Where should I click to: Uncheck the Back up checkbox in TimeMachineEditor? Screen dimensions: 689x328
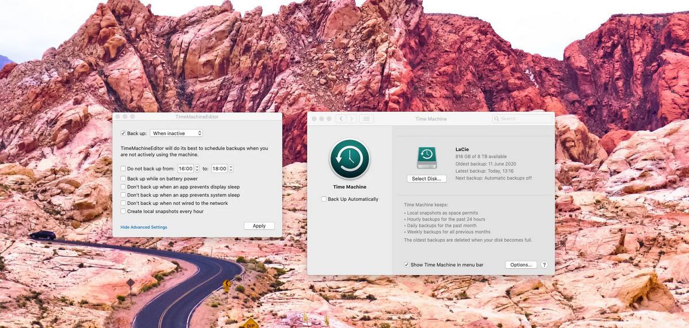pos(123,134)
